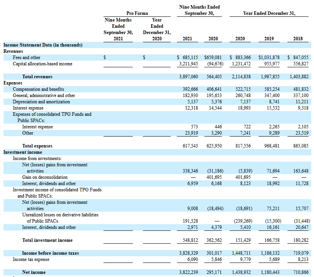Image resolution: width=314 pixels, height=277 pixels.
Task: Select the value 710,866
Action: [301, 272]
